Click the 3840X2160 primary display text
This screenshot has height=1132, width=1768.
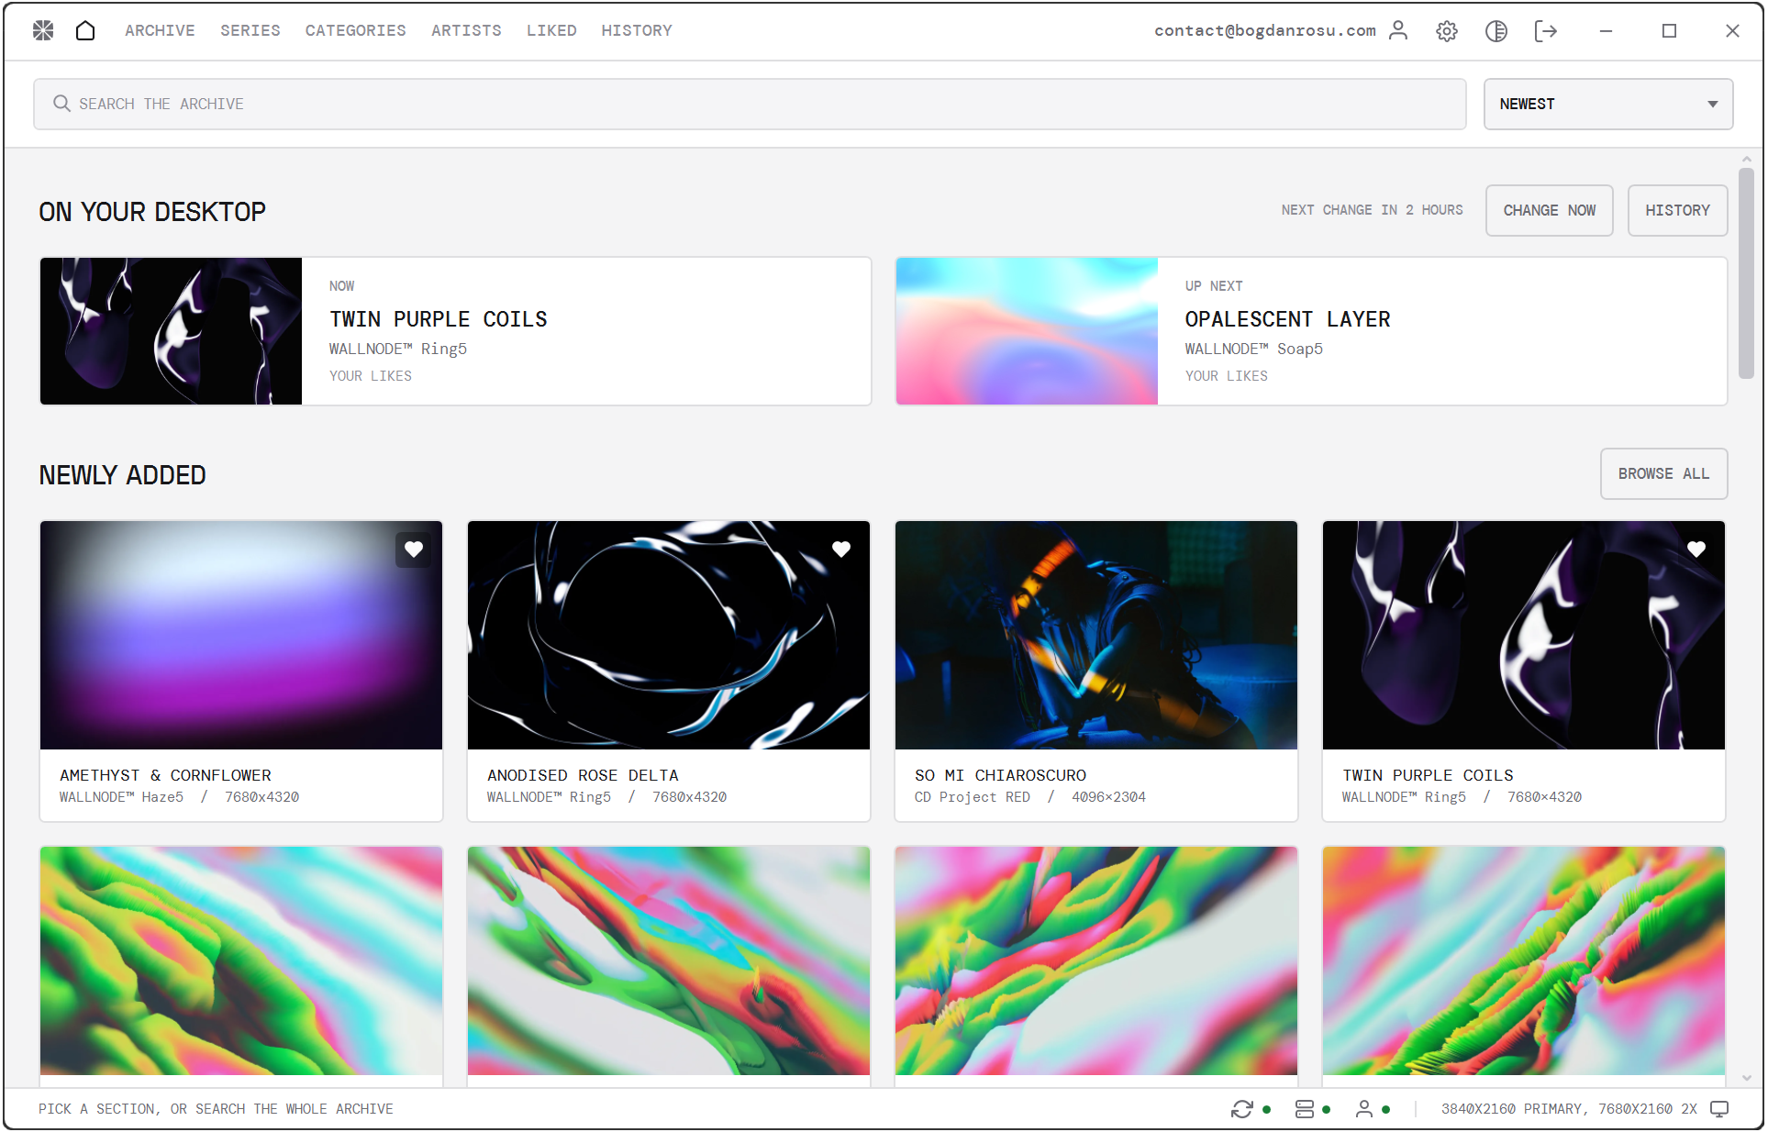pos(1569,1109)
